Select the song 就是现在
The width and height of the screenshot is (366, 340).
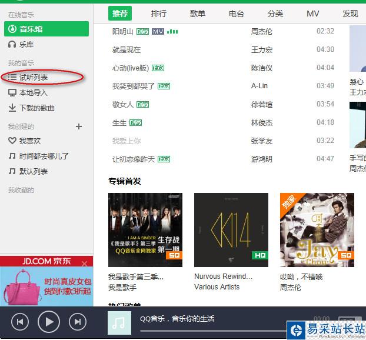pos(127,49)
